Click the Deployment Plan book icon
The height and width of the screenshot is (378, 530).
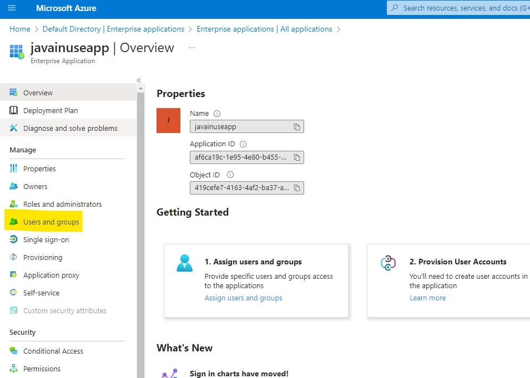pos(13,110)
